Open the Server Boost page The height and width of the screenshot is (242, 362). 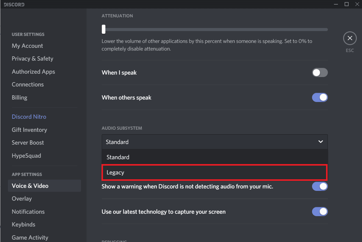(28, 142)
